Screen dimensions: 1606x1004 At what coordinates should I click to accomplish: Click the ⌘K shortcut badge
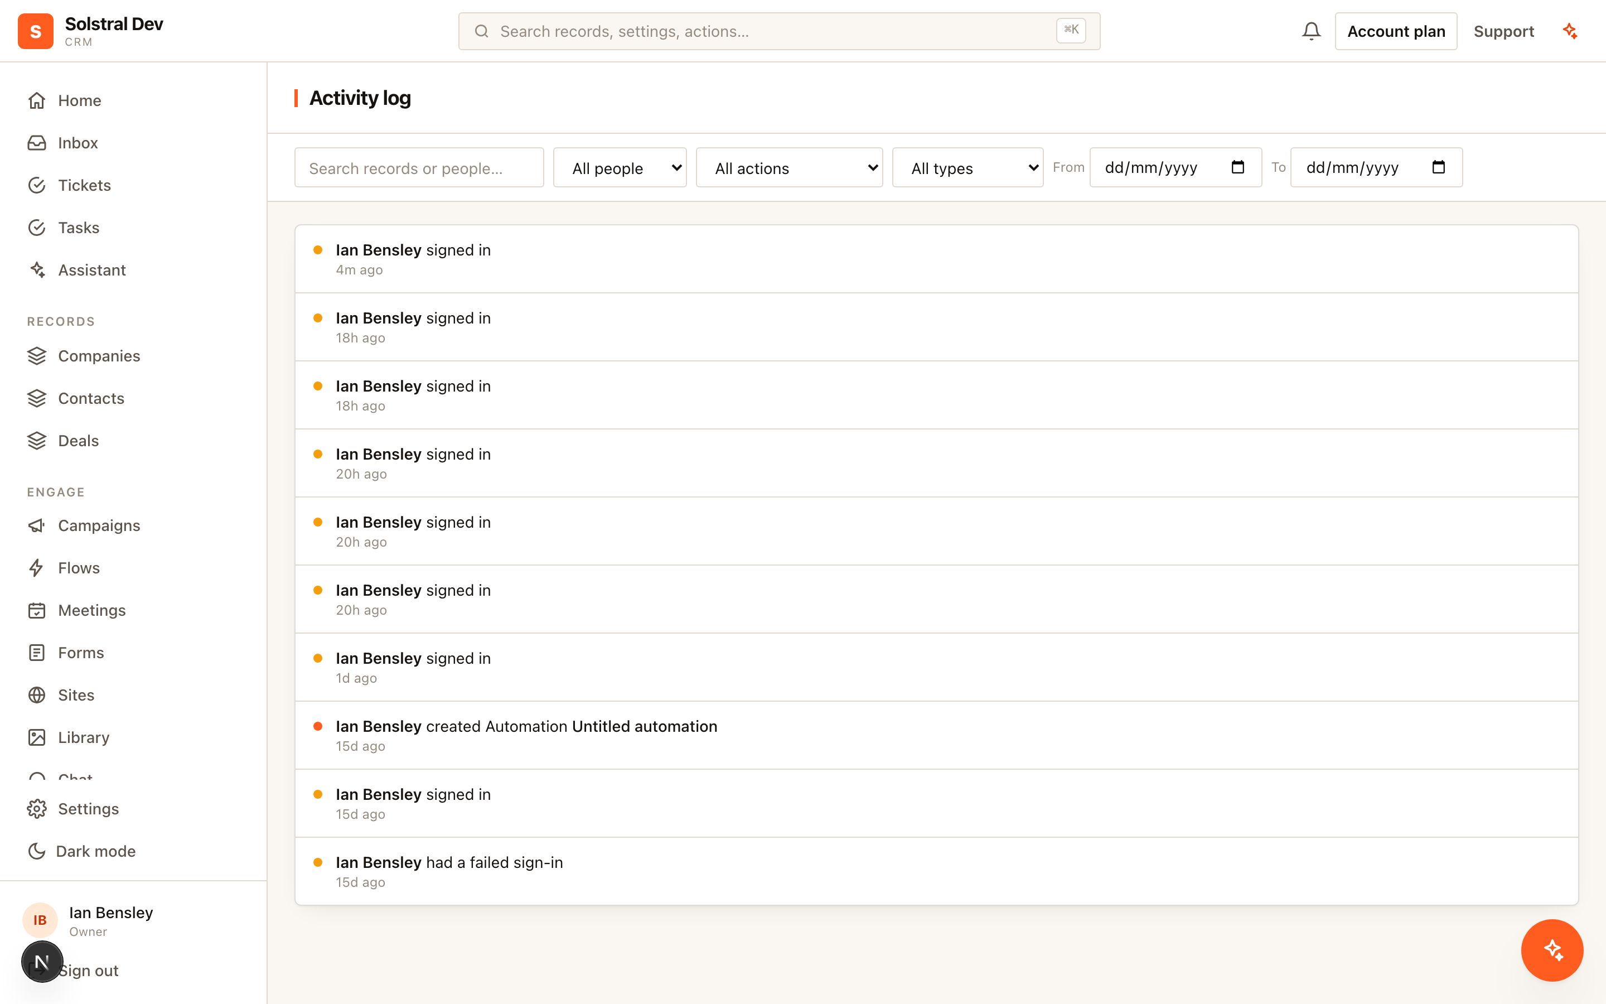(x=1071, y=30)
